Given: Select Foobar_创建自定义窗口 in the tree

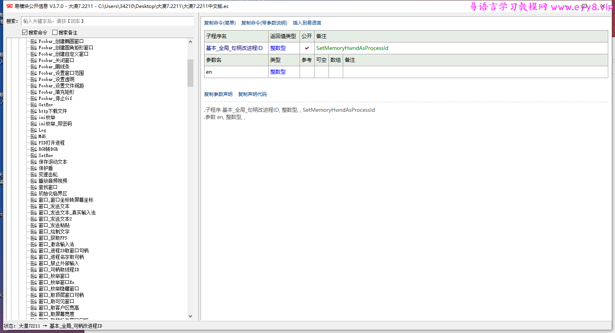Looking at the screenshot, I should coord(63,54).
